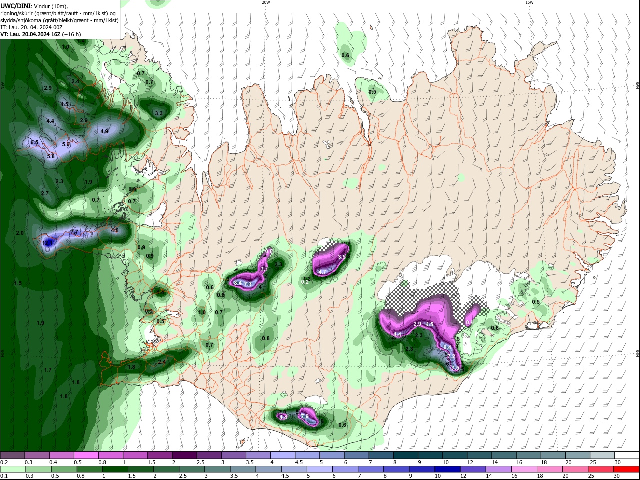This screenshot has height=480, width=640.
Task: Click the 7.9 value near south coast
Action: (305, 416)
